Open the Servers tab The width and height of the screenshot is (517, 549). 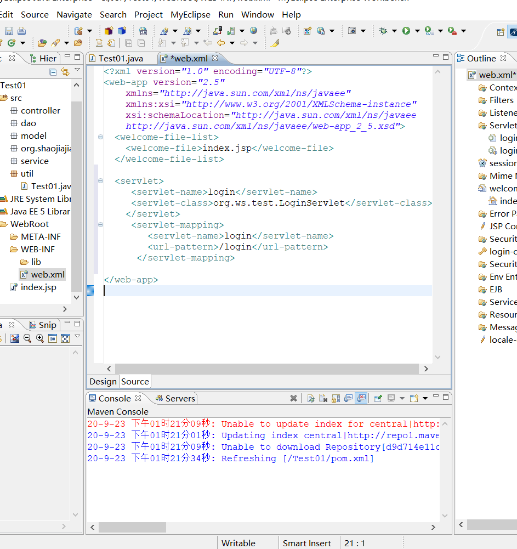pos(175,399)
